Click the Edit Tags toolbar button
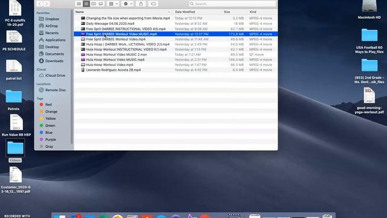This screenshot has width=387, height=218. [x=153, y=4]
